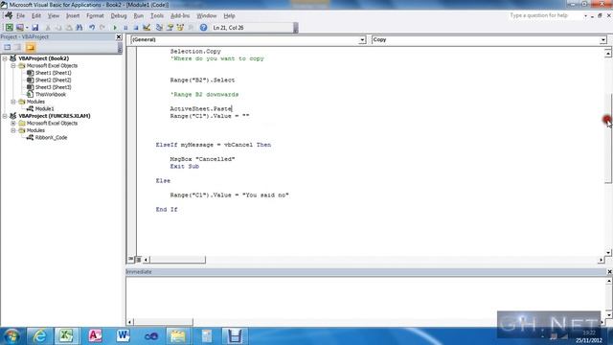613x345 pixels.
Task: Expand Microsoft Excel Objects under FUNCRES.XLAM
Action: 12,124
